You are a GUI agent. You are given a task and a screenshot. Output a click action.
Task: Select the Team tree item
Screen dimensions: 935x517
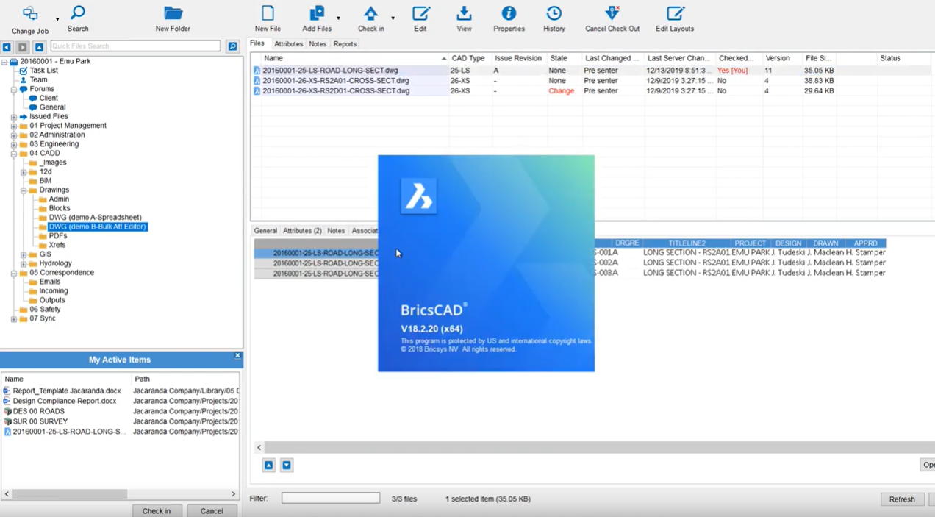point(38,79)
